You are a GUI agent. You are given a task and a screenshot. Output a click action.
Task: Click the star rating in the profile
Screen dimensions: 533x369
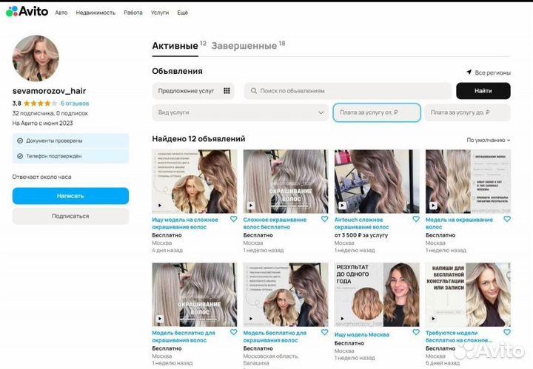[x=40, y=103]
